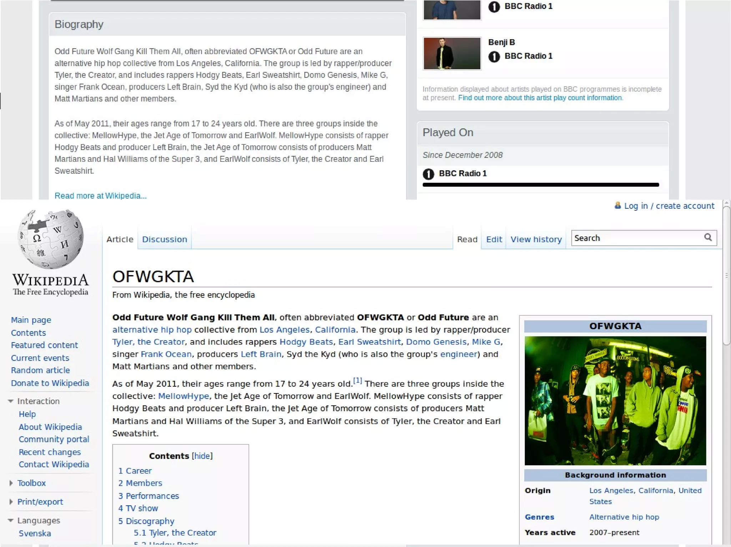The image size is (731, 547).
Task: Click the search magnifier icon
Action: click(x=708, y=237)
